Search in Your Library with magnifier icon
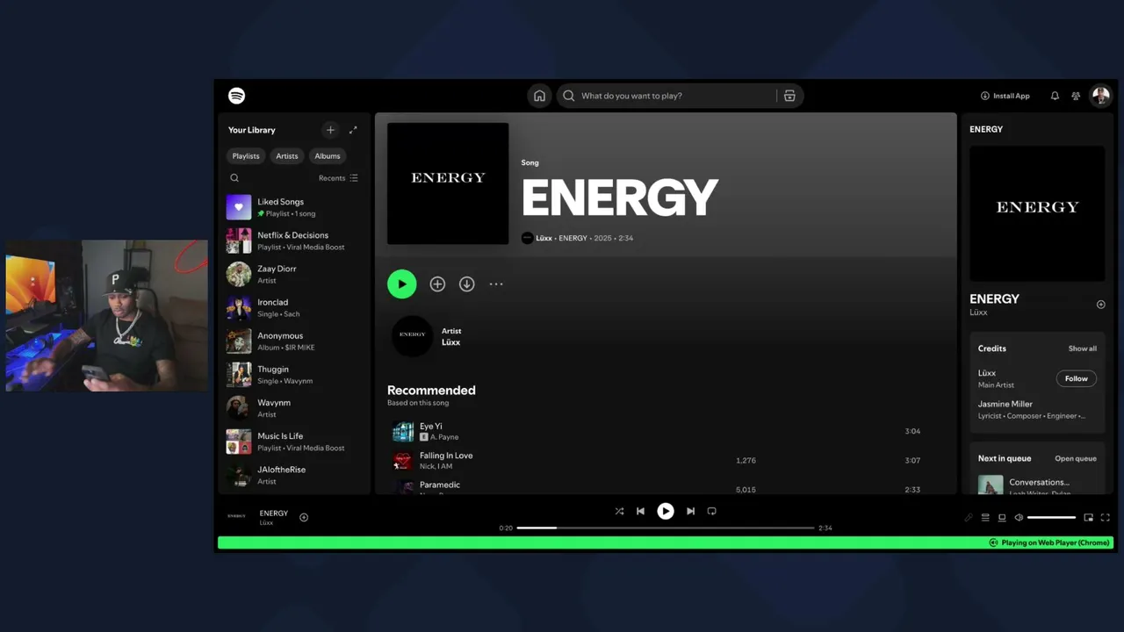Image resolution: width=1124 pixels, height=632 pixels. [234, 178]
